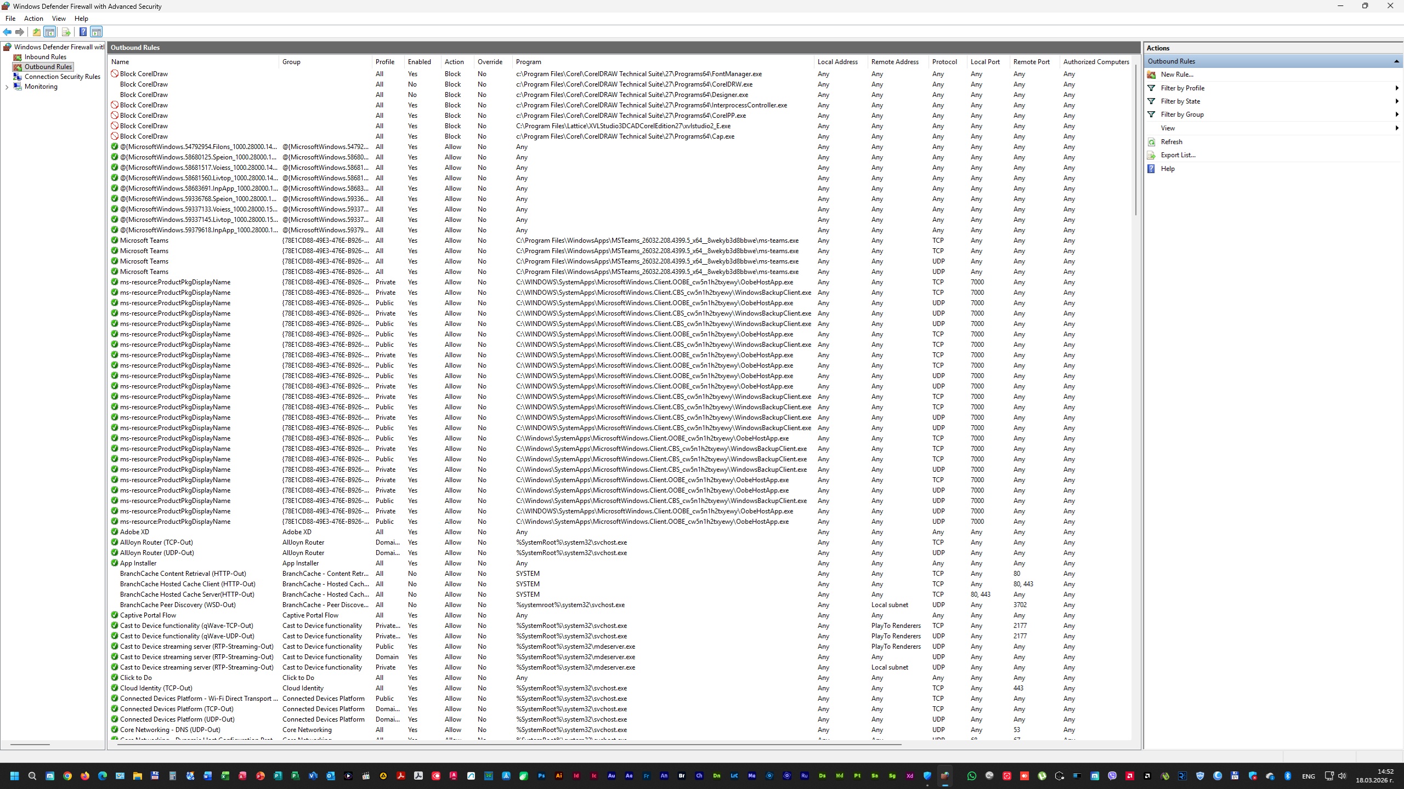Select the Core Networking - DNS (UDP-Out) rule
Viewport: 1404px width, 789px height.
620,730
